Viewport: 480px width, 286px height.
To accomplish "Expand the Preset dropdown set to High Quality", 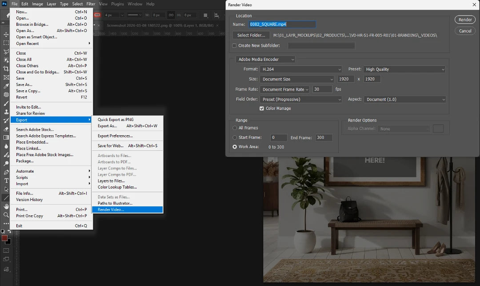I will point(404,69).
